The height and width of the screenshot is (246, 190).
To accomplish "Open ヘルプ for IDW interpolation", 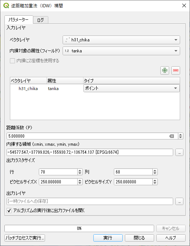I will coord(171,238).
